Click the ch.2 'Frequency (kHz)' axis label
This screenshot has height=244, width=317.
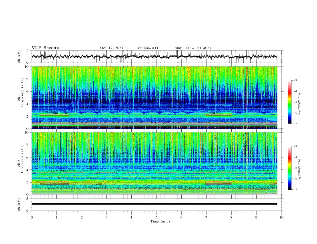click(22, 159)
